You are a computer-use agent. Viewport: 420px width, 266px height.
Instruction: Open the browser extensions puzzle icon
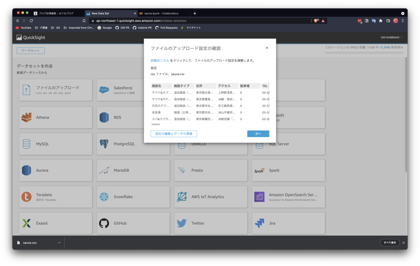[381, 21]
